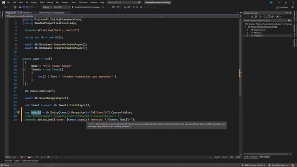Click the SPC indentation indicator

tap(232, 157)
